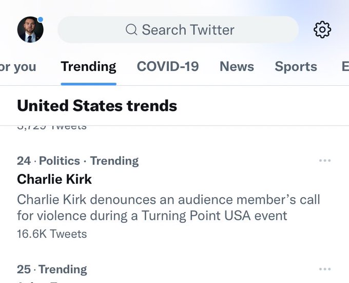349x283 pixels.
Task: Switch to the For you tab
Action: (x=18, y=67)
